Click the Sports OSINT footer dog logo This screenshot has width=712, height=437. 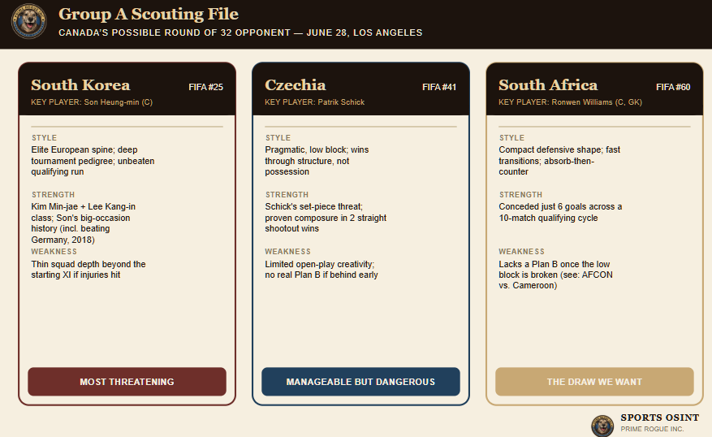coord(602,426)
